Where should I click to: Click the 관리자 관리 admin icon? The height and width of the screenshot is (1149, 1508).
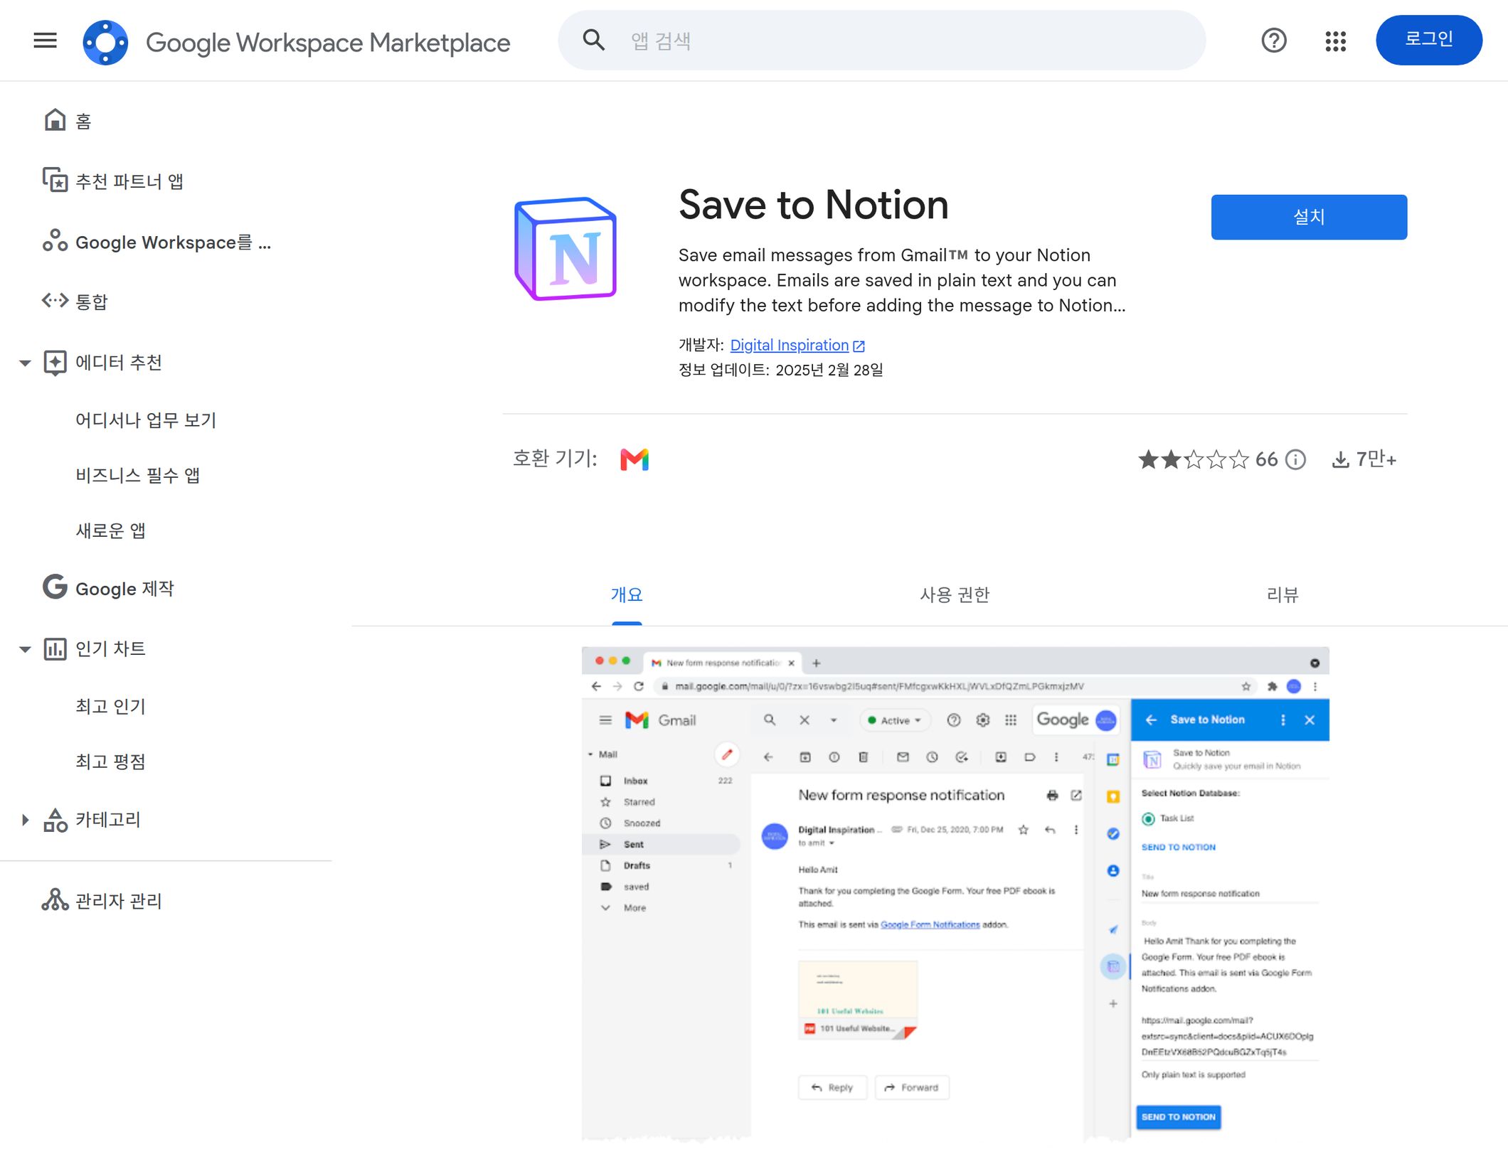click(x=55, y=899)
